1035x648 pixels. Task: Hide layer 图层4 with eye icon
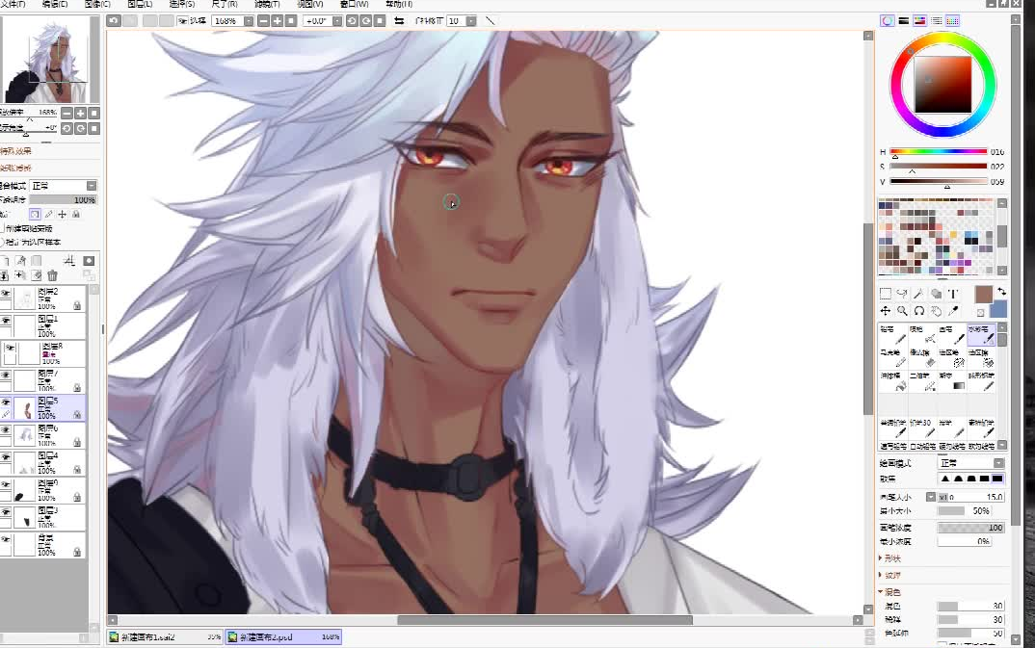tap(5, 457)
